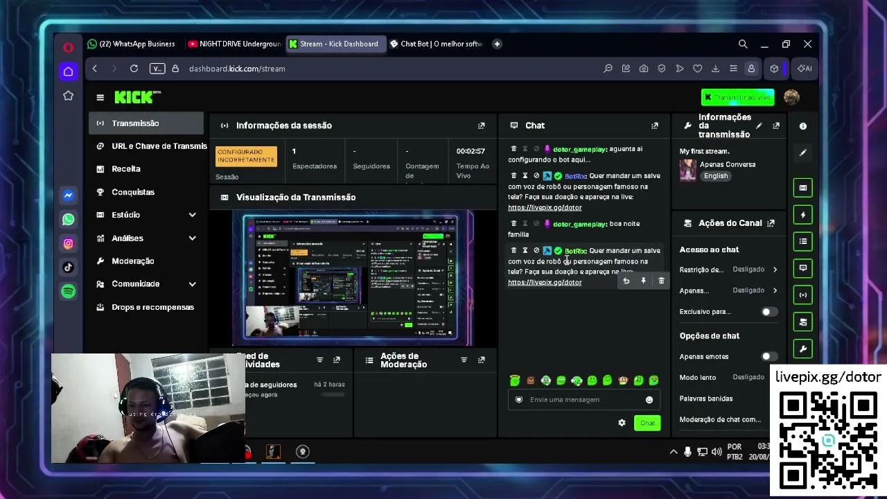The image size is (887, 499).
Task: Click the info icon in right rail
Action: 802,126
